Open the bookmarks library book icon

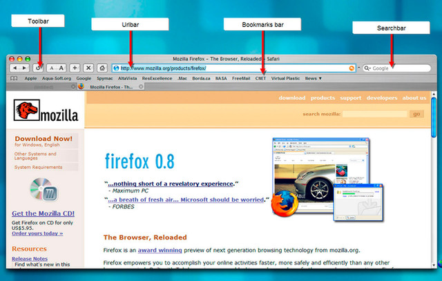point(14,78)
